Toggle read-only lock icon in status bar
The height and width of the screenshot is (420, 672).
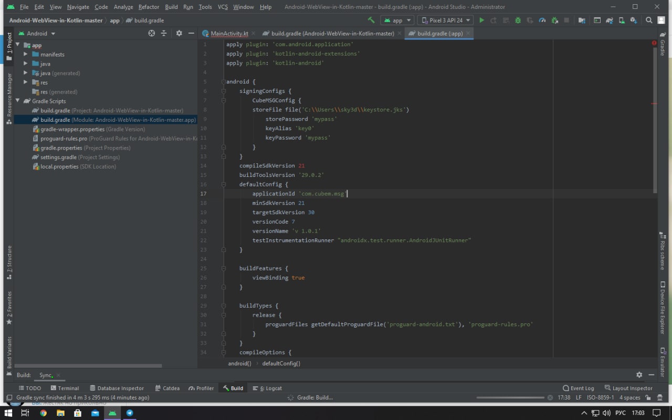pos(648,397)
